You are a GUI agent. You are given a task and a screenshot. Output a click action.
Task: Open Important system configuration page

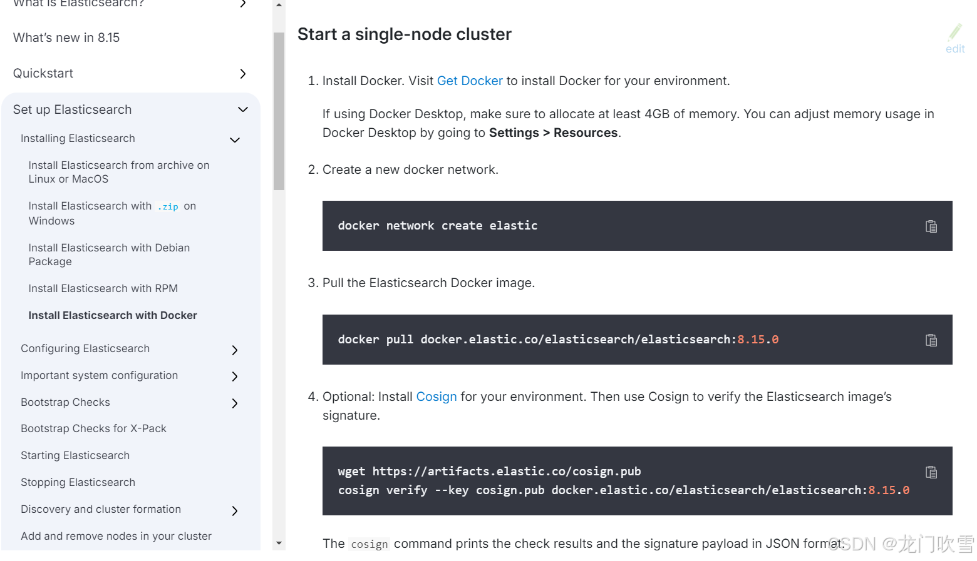(100, 375)
